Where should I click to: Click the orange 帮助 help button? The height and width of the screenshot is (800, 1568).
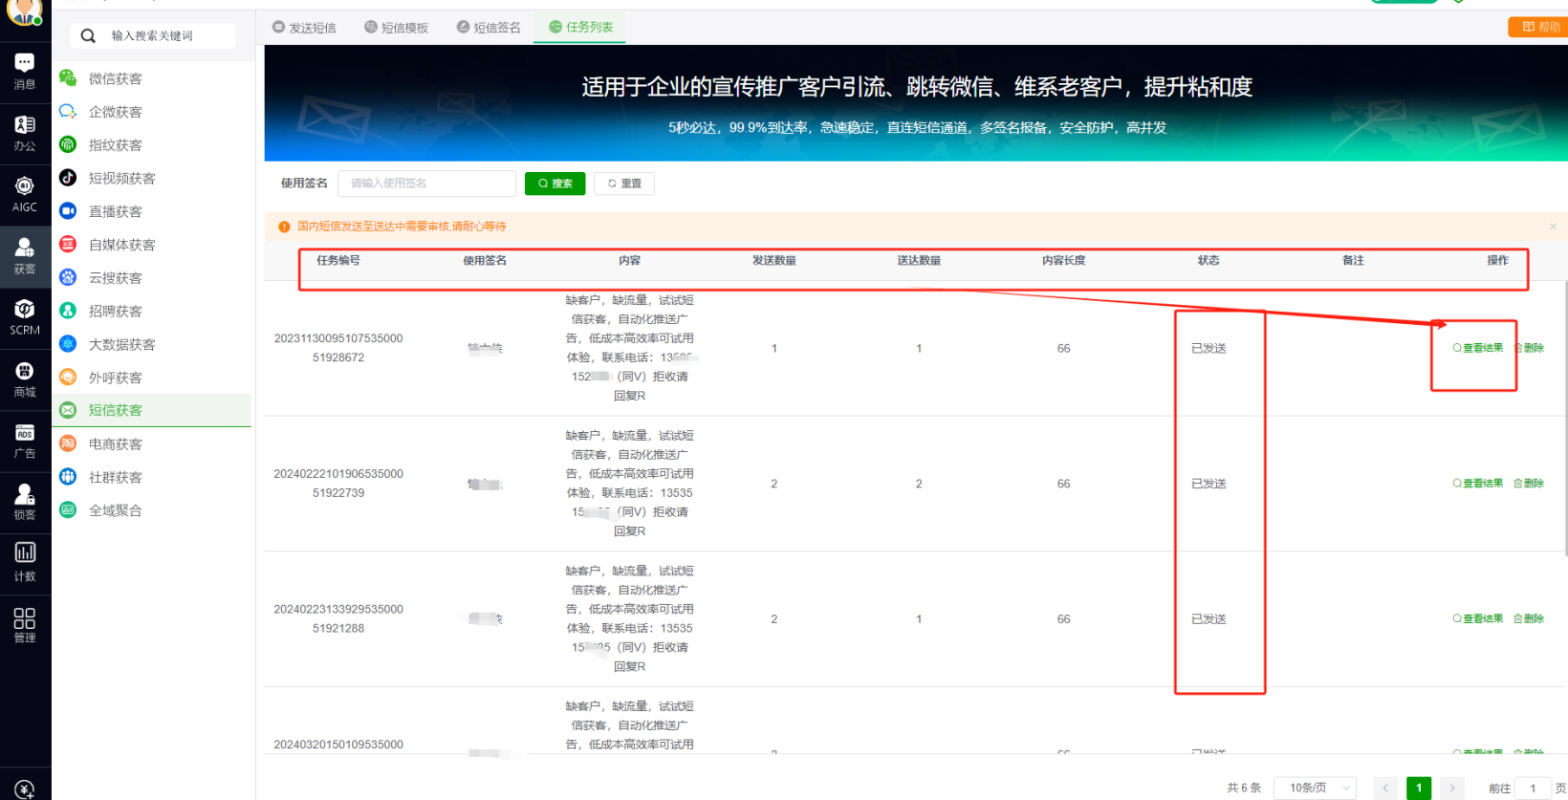1538,27
